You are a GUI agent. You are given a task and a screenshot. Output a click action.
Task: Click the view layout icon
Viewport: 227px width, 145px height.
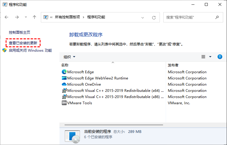(203, 57)
